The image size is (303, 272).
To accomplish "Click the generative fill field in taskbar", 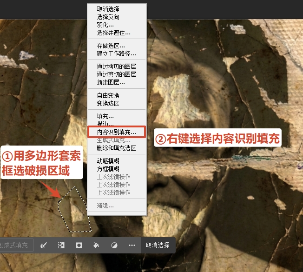I will tap(16, 245).
